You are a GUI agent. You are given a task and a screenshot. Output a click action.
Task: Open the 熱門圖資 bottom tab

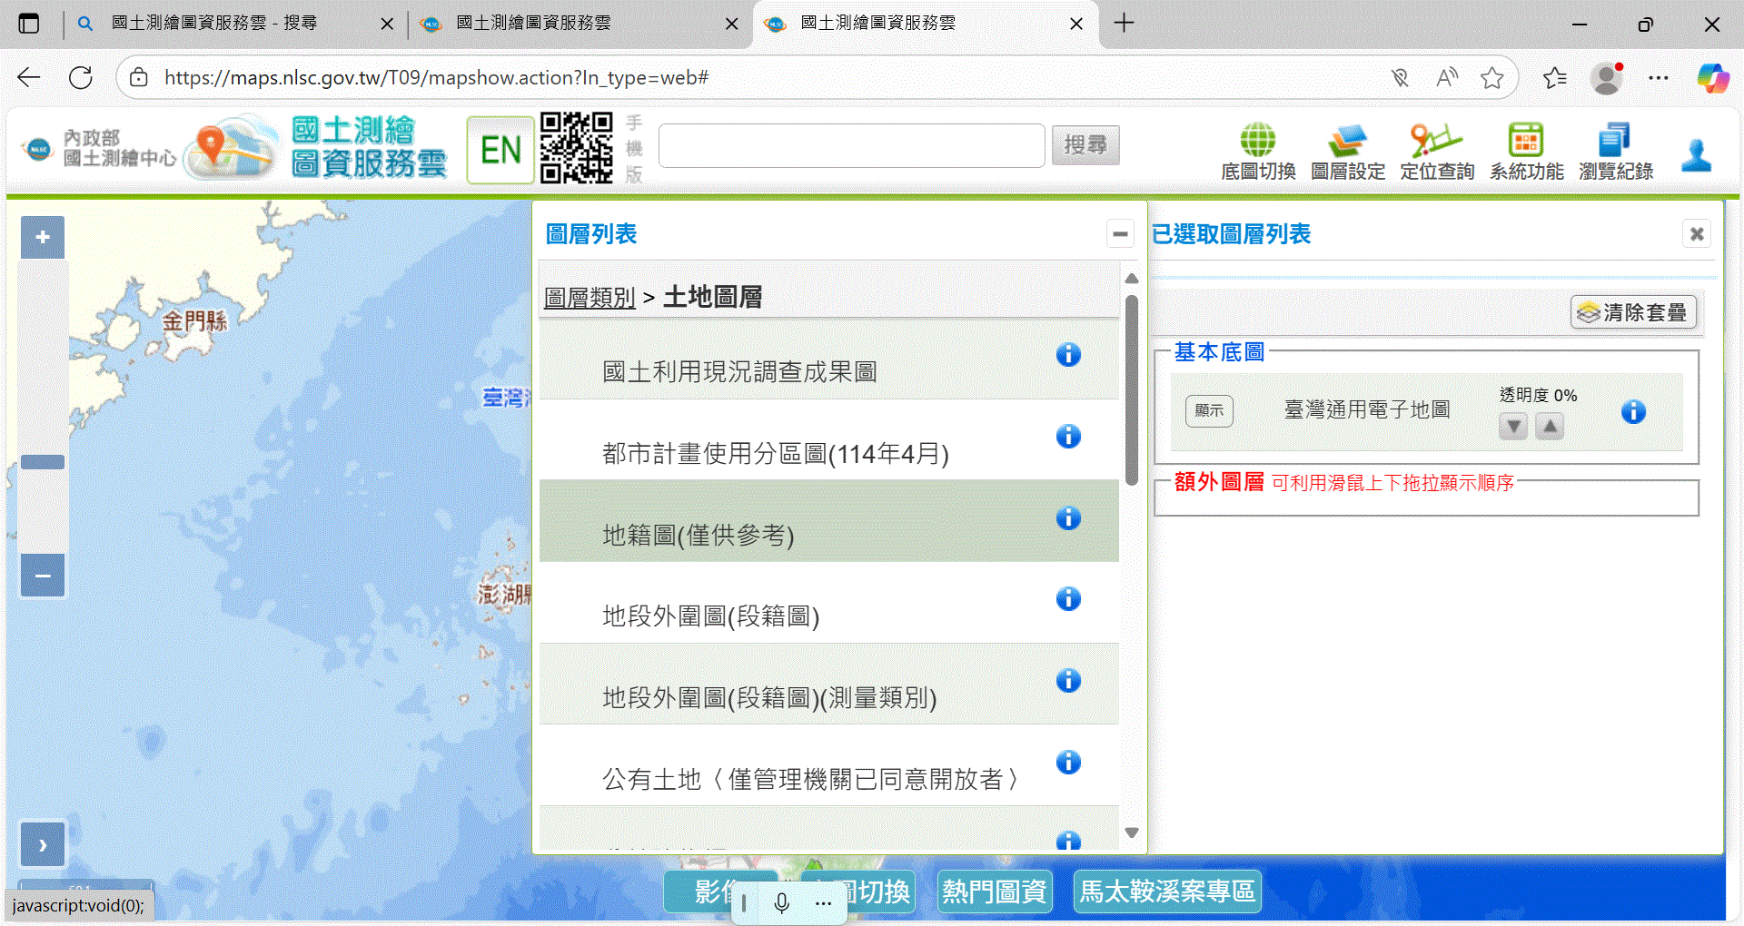tap(994, 892)
